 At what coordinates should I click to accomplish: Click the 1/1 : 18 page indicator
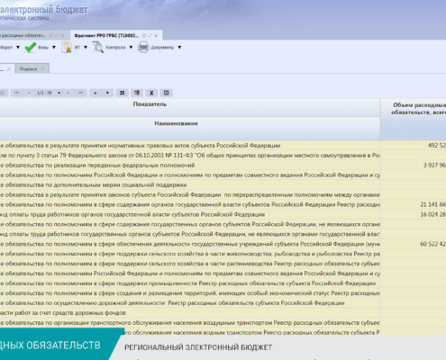[x=44, y=93]
